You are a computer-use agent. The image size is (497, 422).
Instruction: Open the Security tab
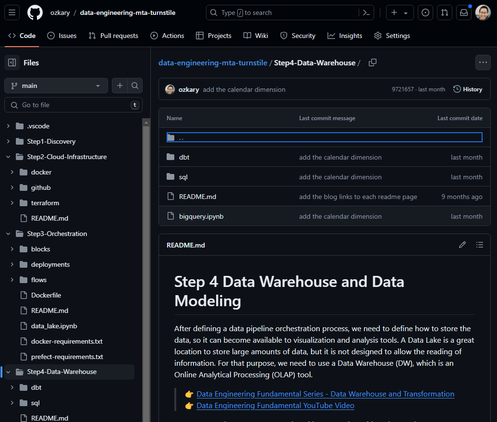tap(298, 36)
